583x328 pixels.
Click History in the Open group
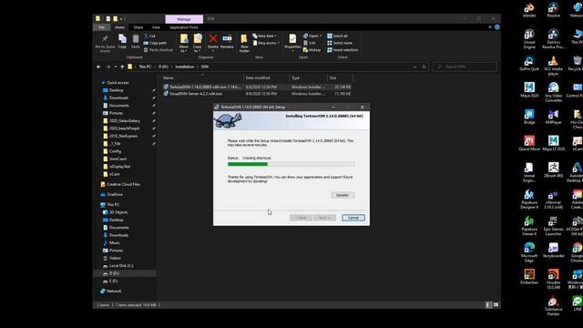click(x=312, y=50)
